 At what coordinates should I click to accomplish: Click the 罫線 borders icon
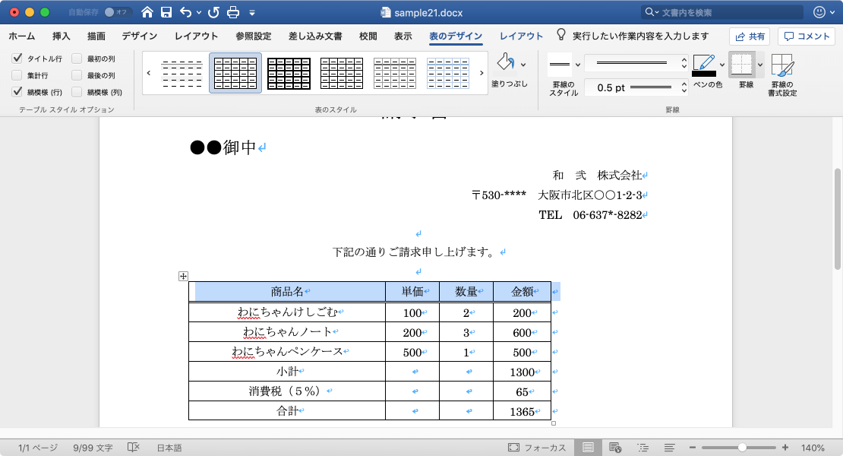pos(742,65)
